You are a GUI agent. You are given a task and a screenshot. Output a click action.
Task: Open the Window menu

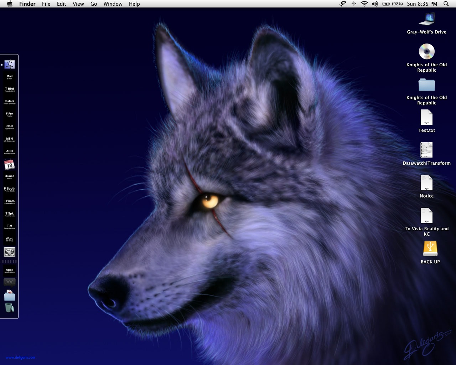click(113, 4)
